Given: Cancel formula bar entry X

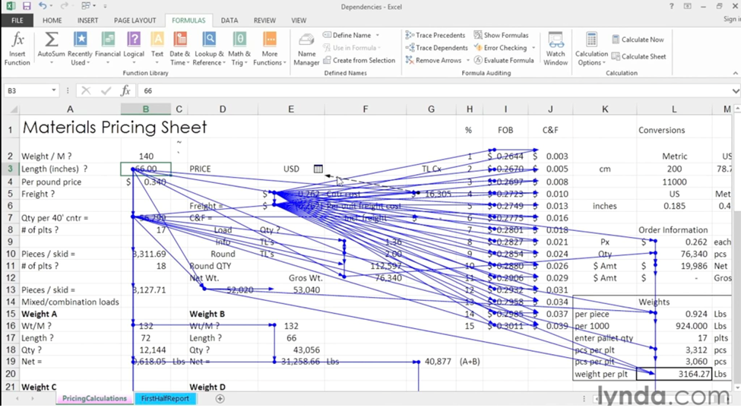Looking at the screenshot, I should pyautogui.click(x=86, y=90).
